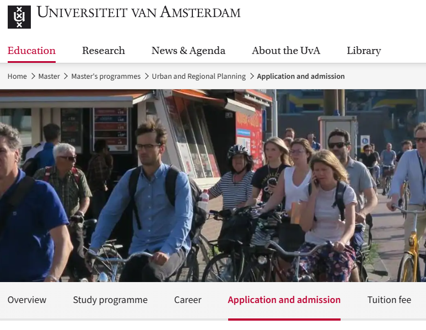
Task: Visit the Library navigation link
Action: tap(364, 51)
